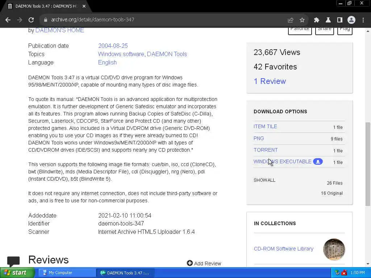Click DAEMON Tools 3.47 taskbar button

coord(125,273)
